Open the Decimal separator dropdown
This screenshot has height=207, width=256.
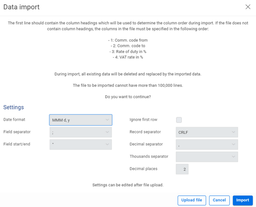coord(207,145)
